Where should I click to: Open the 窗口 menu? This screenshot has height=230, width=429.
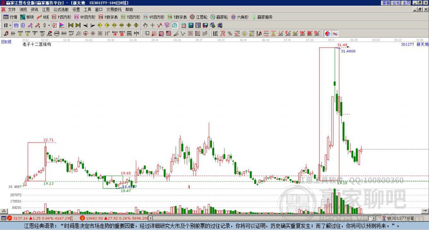pyautogui.click(x=98, y=10)
